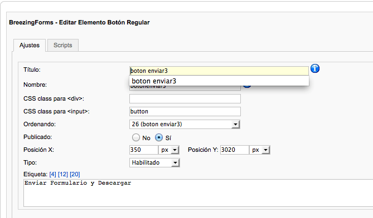Image resolution: width=373 pixels, height=218 pixels.
Task: Click the 'Ordenando:' label text
Action: click(x=40, y=125)
